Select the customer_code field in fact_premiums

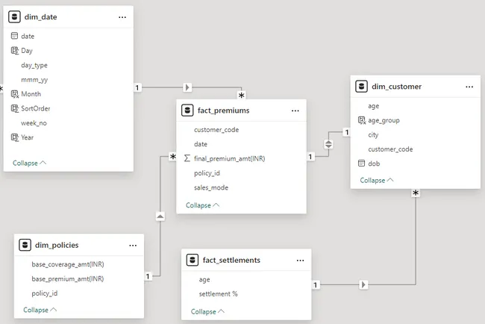point(216,129)
